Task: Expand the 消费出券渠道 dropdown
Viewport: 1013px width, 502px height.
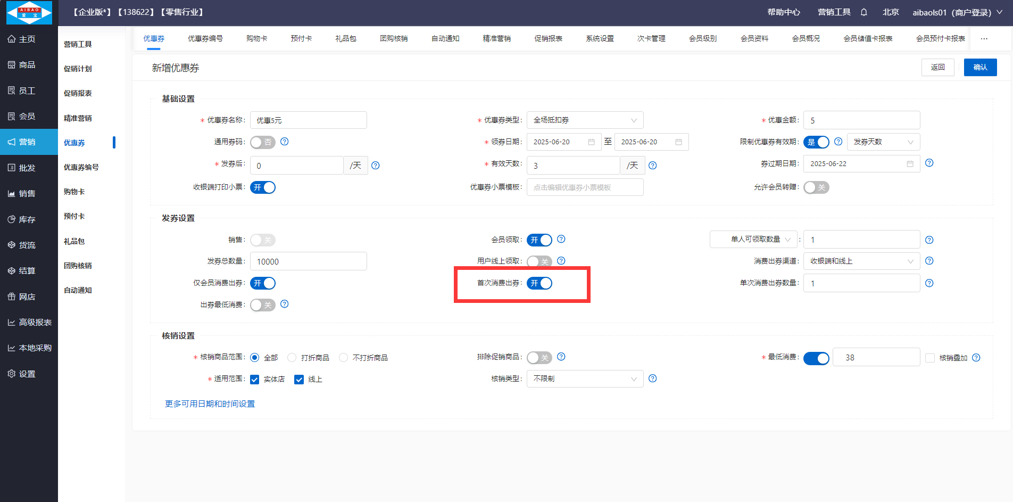Action: (x=861, y=261)
